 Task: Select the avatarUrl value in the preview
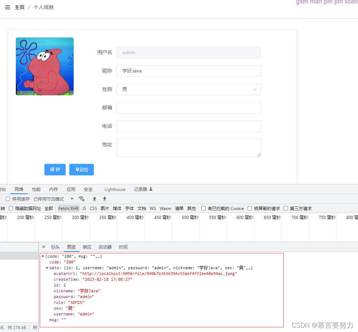(158, 274)
